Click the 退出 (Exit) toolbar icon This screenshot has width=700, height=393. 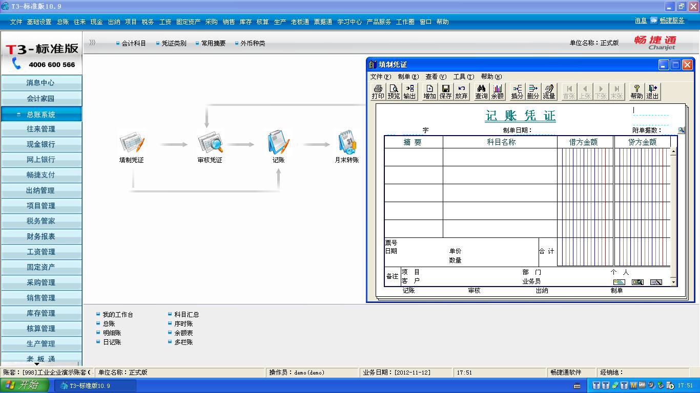coord(652,92)
